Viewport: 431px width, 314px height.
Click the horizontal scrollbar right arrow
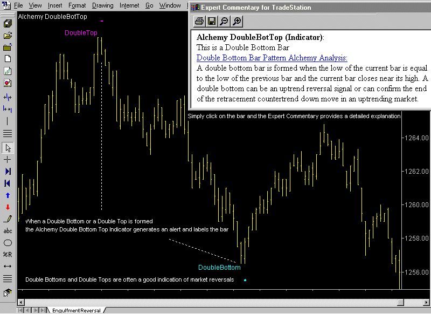coord(426,302)
